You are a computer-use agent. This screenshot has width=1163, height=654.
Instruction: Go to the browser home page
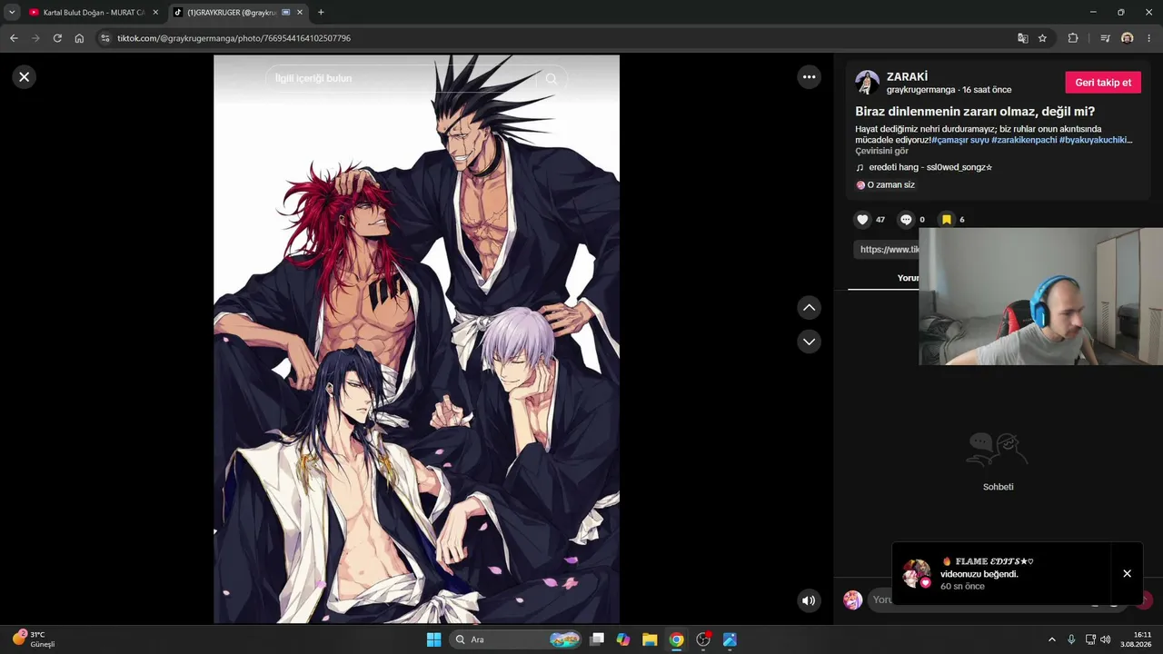pos(79,38)
